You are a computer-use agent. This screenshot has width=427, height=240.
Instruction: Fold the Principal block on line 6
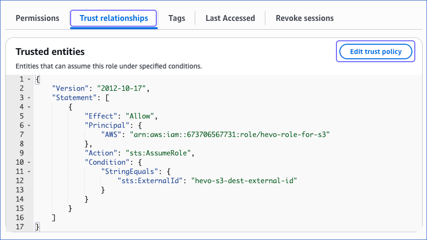point(29,125)
